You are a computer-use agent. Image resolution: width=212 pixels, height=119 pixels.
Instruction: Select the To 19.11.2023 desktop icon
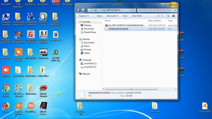[205, 107]
